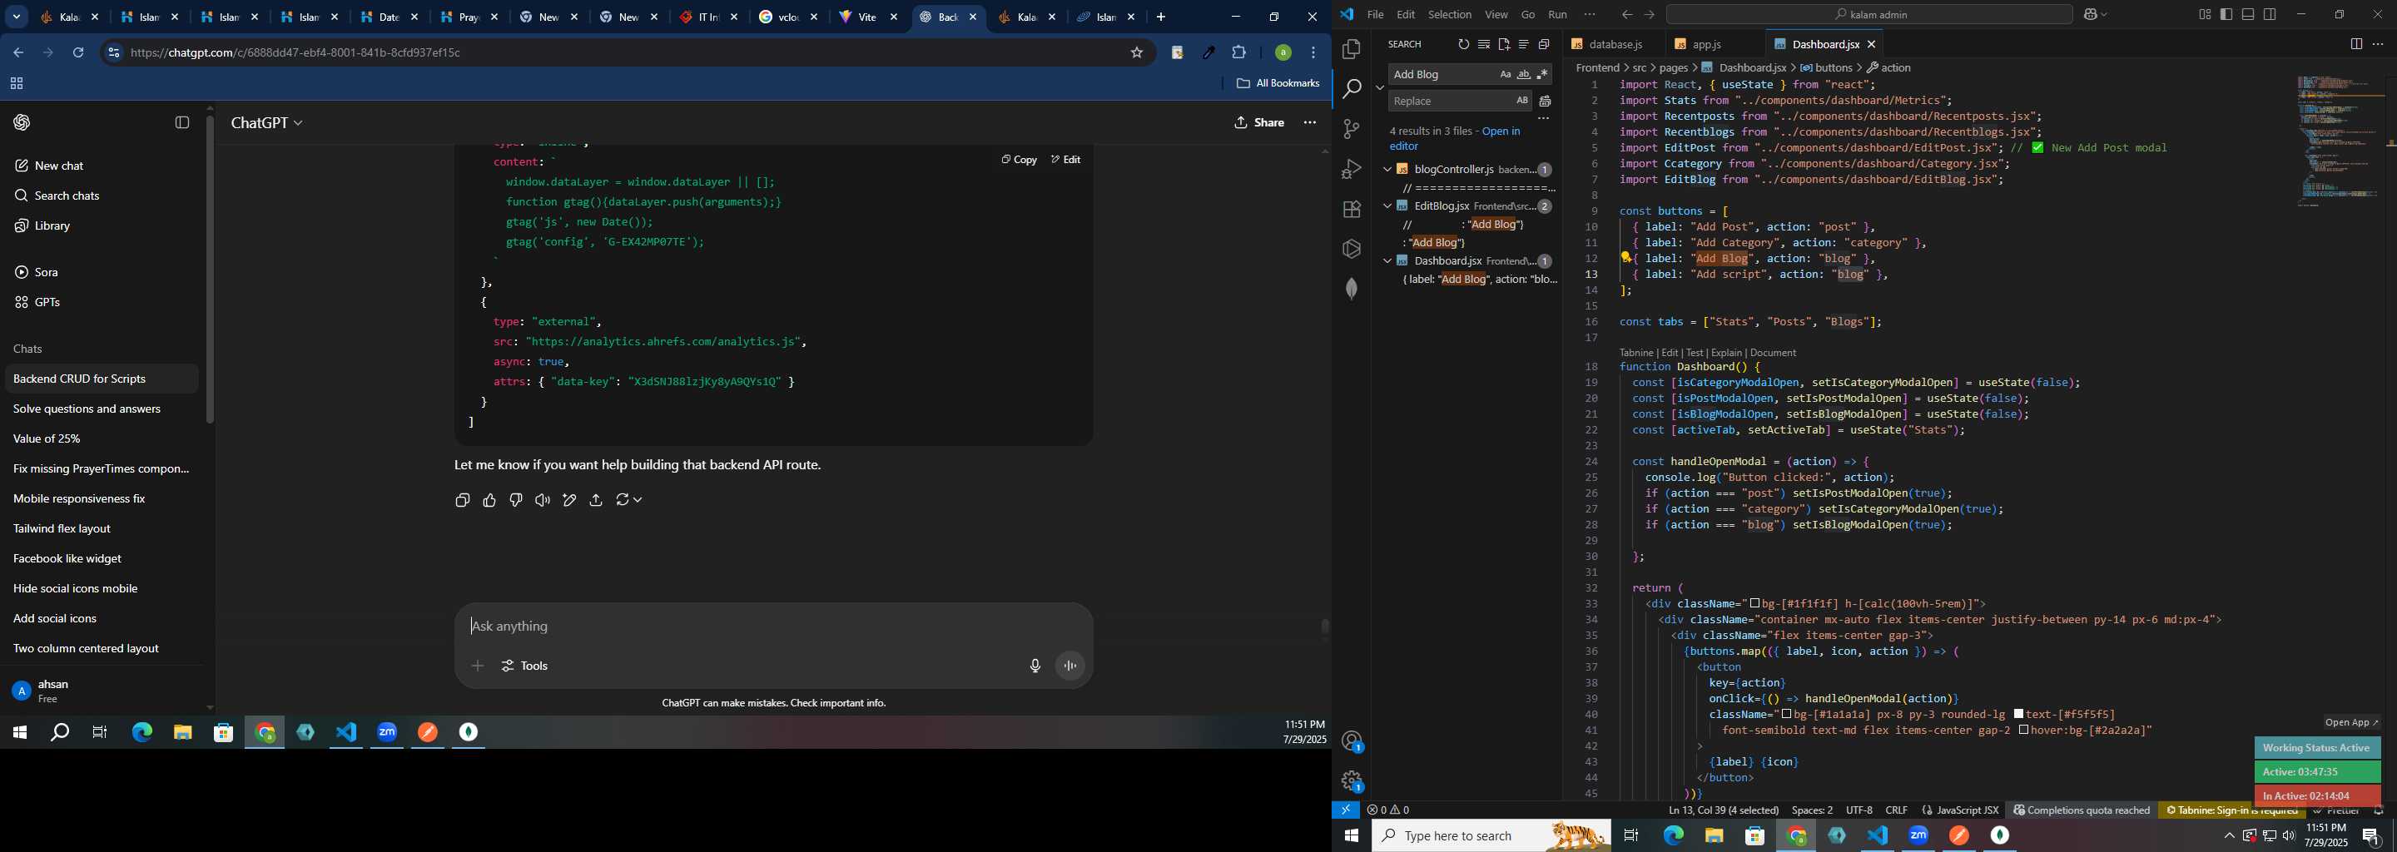Customize VS Code layout icon
The width and height of the screenshot is (2397, 852).
point(2205,15)
